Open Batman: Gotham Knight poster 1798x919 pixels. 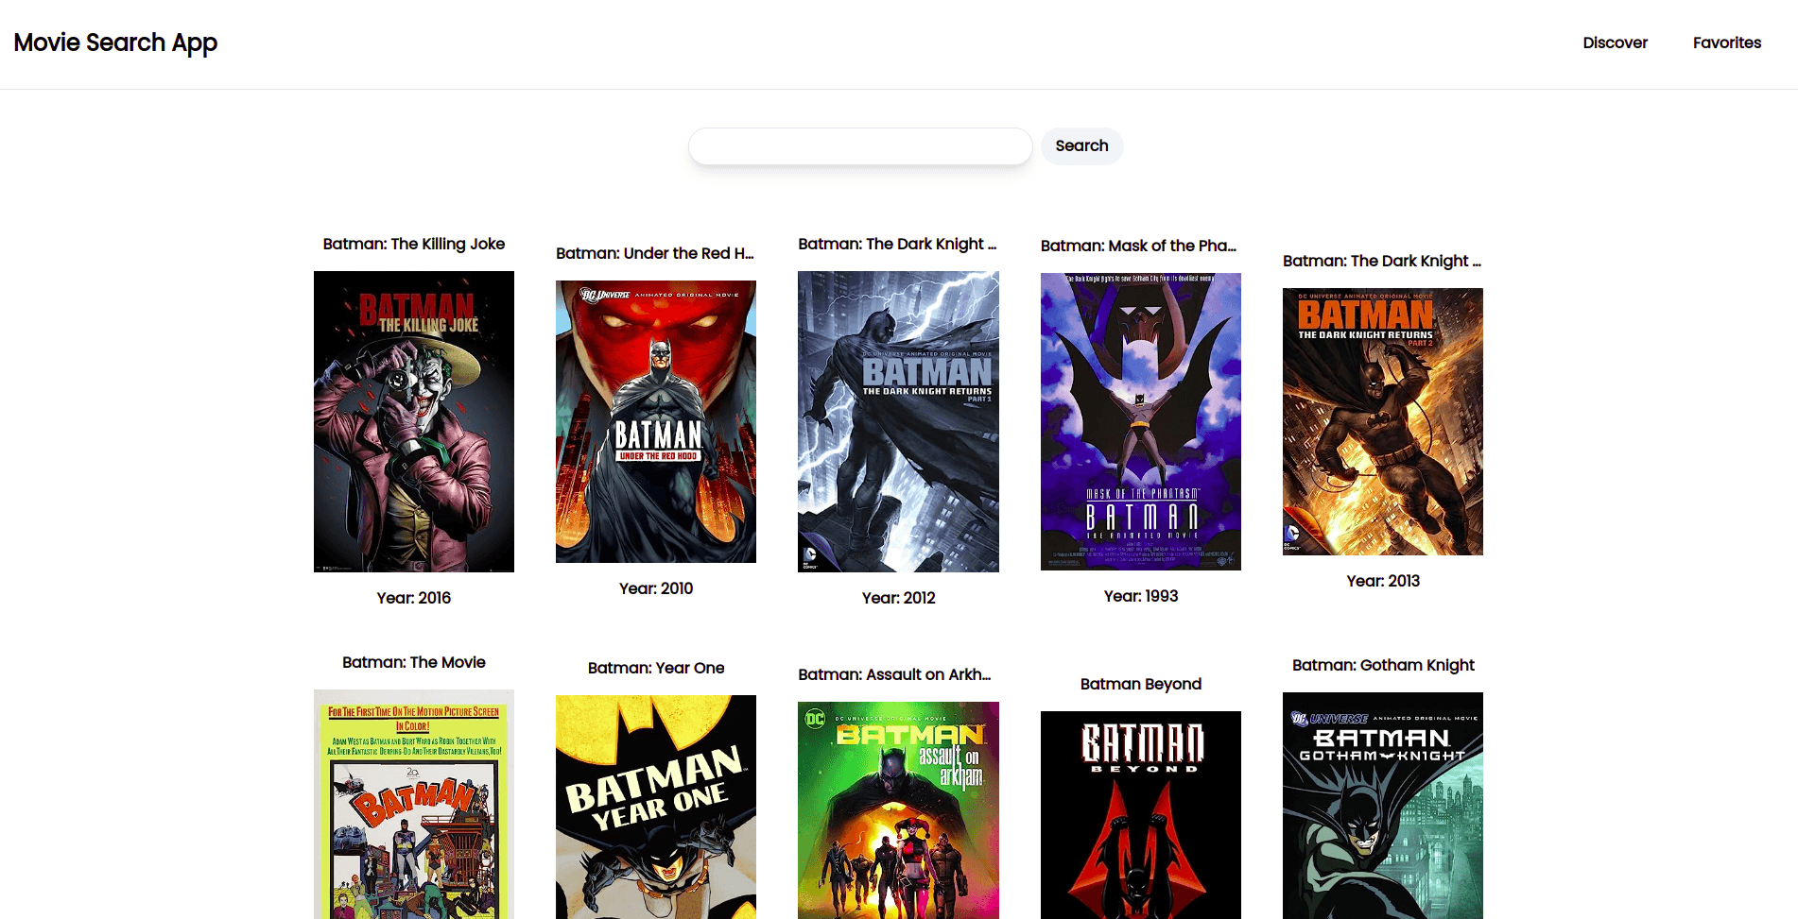(x=1383, y=806)
